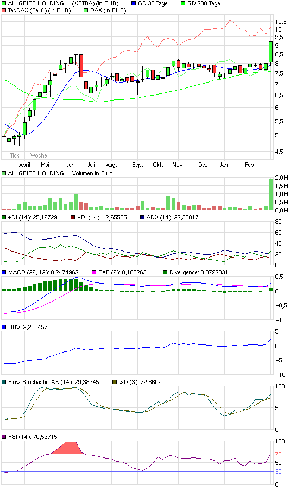
Task: Click the Feb. axis label
Action: point(250,165)
